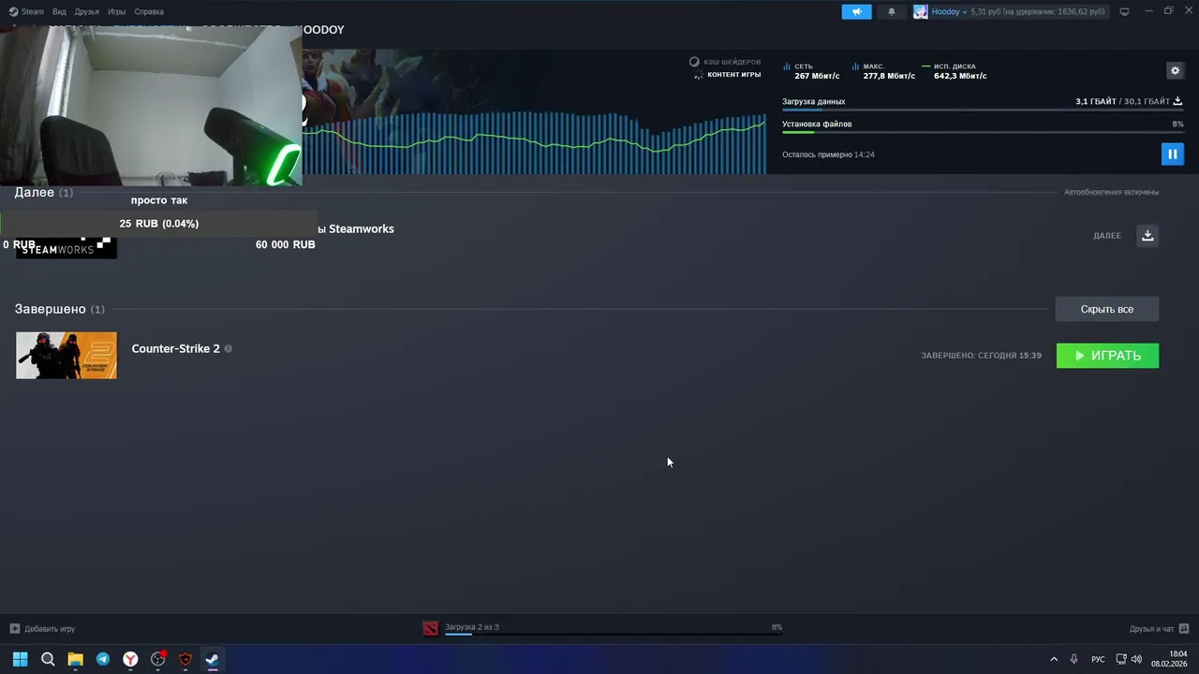The image size is (1199, 674).
Task: Open Yandex Browser from taskbar
Action: click(130, 659)
